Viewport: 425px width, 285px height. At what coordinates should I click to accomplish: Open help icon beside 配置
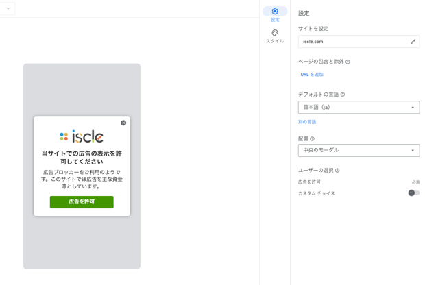coord(313,138)
